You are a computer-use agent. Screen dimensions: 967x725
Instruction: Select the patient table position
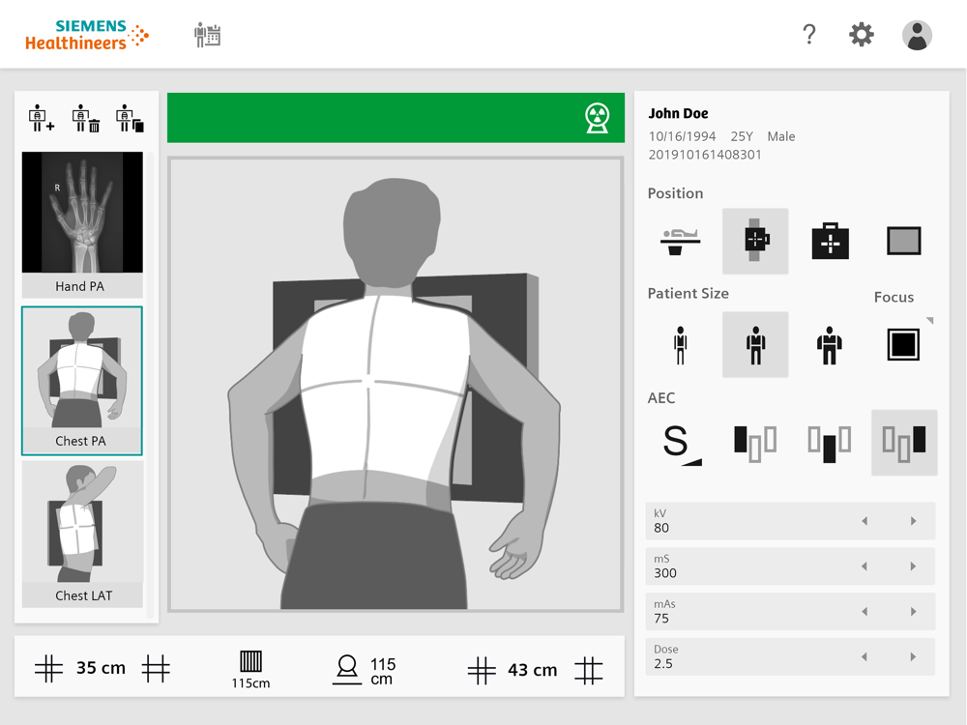[680, 241]
